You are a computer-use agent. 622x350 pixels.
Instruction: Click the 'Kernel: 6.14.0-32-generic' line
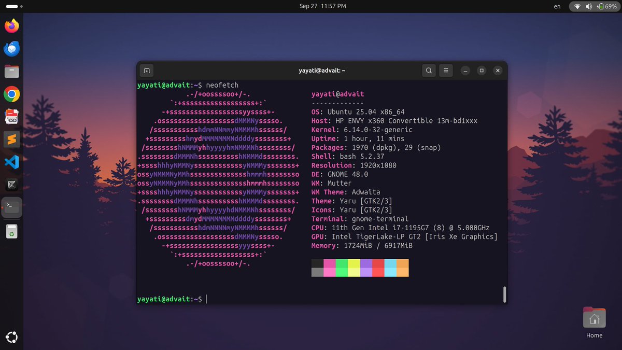[362, 130]
